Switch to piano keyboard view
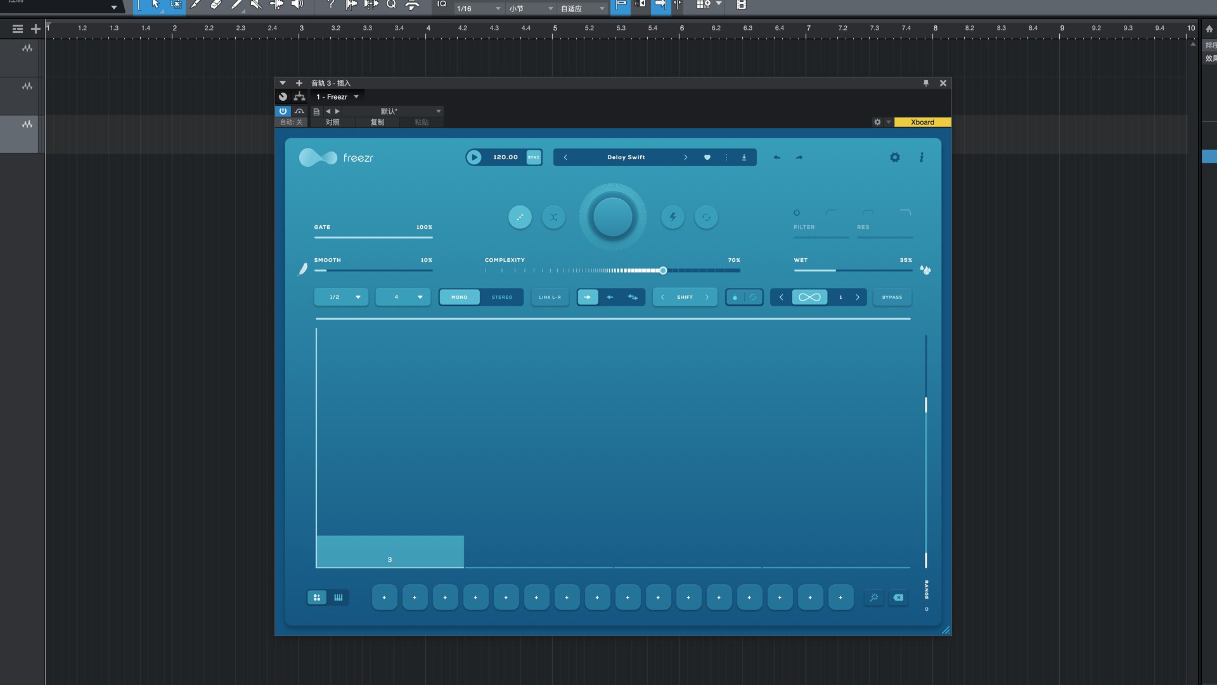Screen dimensions: 1217x685 coord(338,597)
